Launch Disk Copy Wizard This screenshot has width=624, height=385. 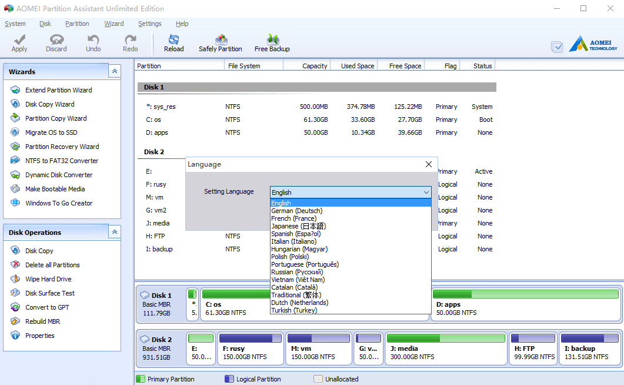(50, 104)
